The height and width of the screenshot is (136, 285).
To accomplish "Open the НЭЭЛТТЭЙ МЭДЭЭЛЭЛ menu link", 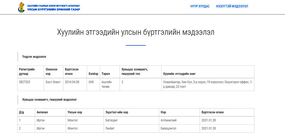I will [232, 6].
